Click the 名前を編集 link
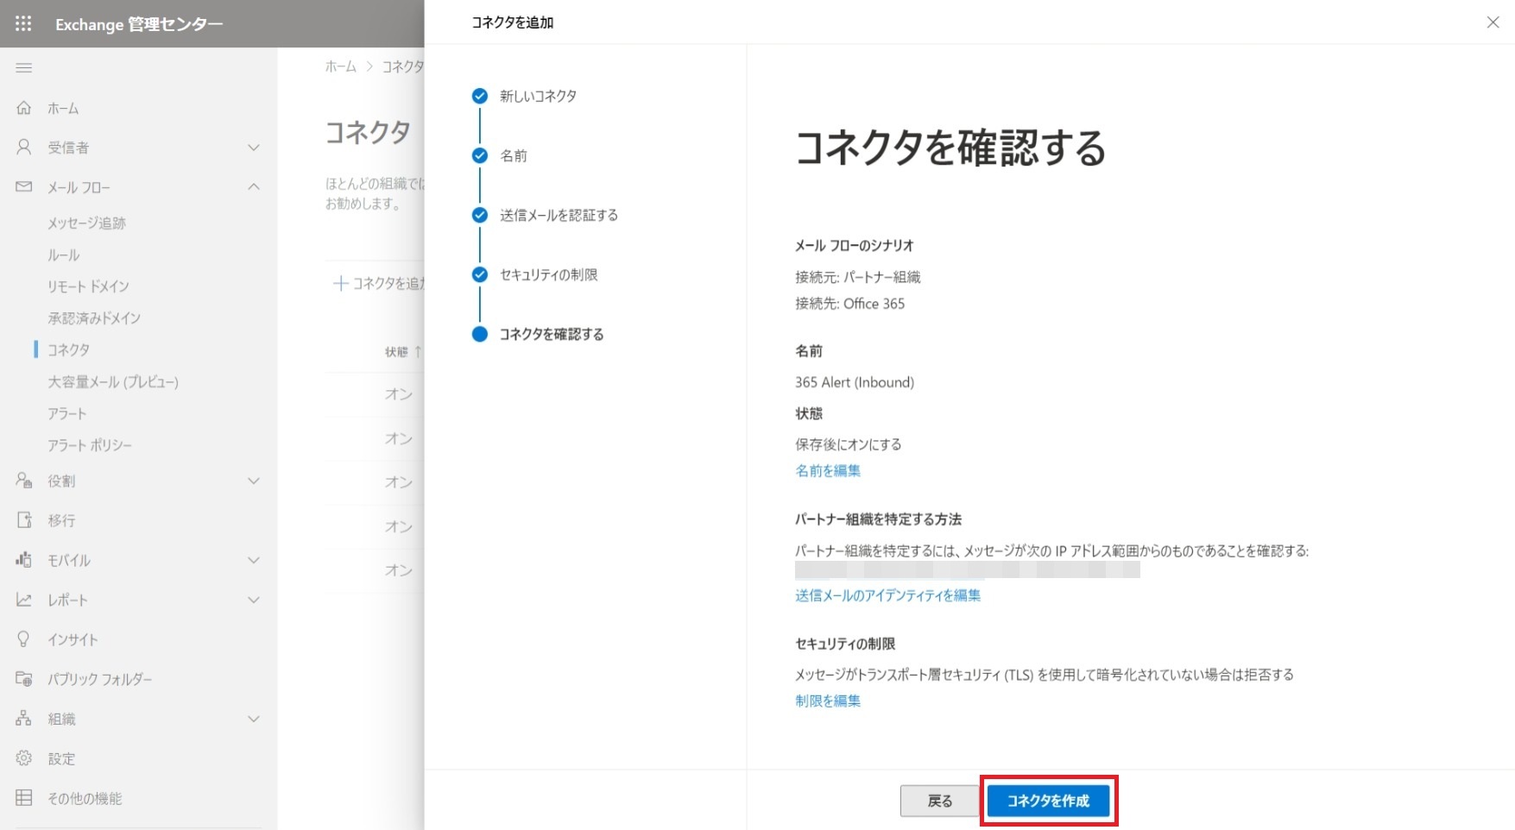Viewport: 1515px width, 830px height. tap(827, 471)
